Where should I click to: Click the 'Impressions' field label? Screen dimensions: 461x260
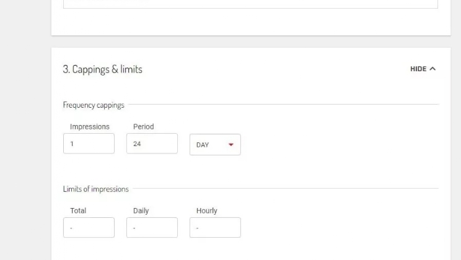click(89, 127)
